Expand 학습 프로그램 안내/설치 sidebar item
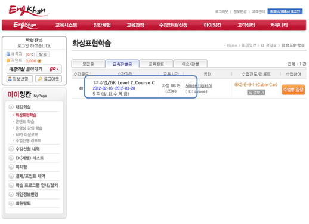 point(37,185)
